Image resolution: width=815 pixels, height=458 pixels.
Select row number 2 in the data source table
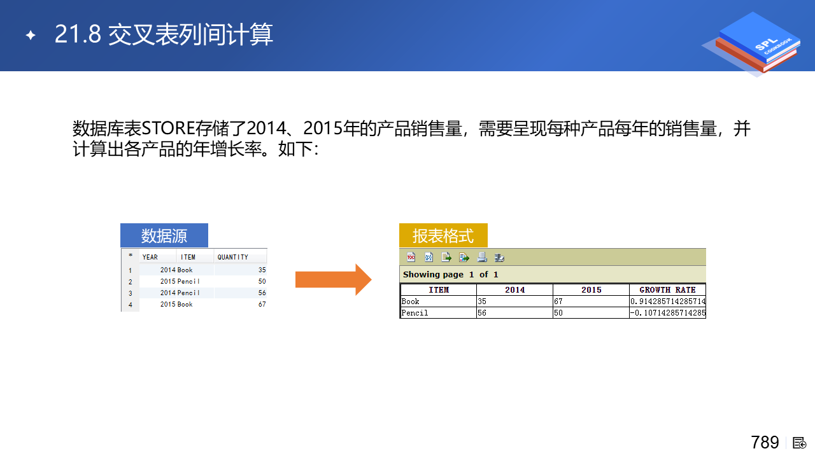(x=130, y=281)
